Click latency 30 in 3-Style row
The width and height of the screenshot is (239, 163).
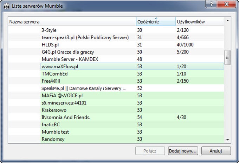pyautogui.click(x=140, y=30)
